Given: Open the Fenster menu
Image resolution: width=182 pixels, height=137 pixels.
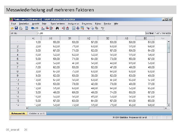Looking at the screenshot, I should 107,24.
